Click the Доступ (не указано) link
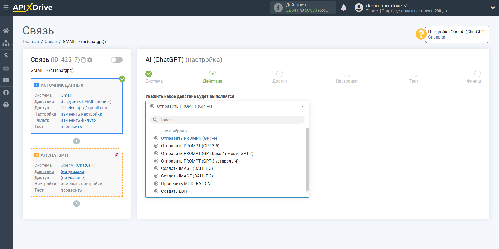The height and width of the screenshot is (249, 499). pyautogui.click(x=73, y=177)
